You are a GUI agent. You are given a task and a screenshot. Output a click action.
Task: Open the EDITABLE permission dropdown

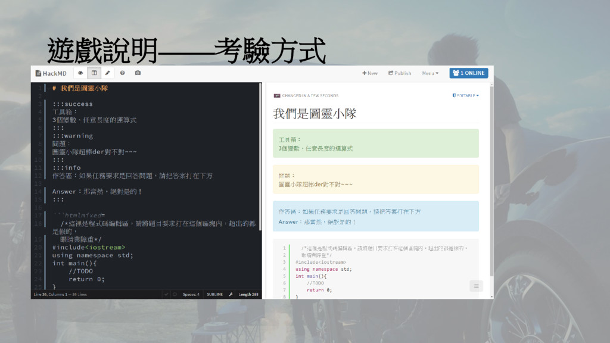466,95
